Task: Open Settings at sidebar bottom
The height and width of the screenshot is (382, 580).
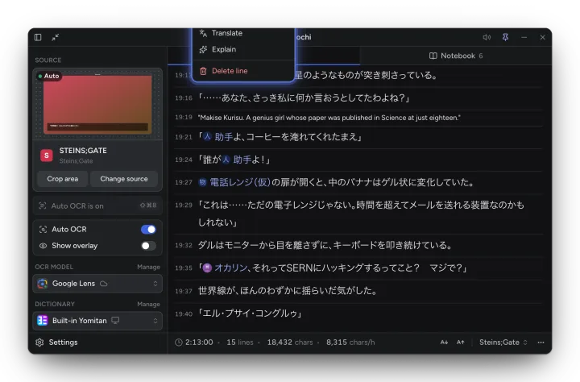Action: coord(56,343)
